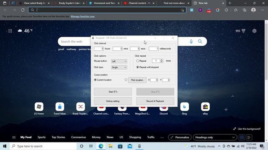Image resolution: width=268 pixels, height=150 pixels.
Task: Open the Hotkey setting button
Action: (113, 101)
